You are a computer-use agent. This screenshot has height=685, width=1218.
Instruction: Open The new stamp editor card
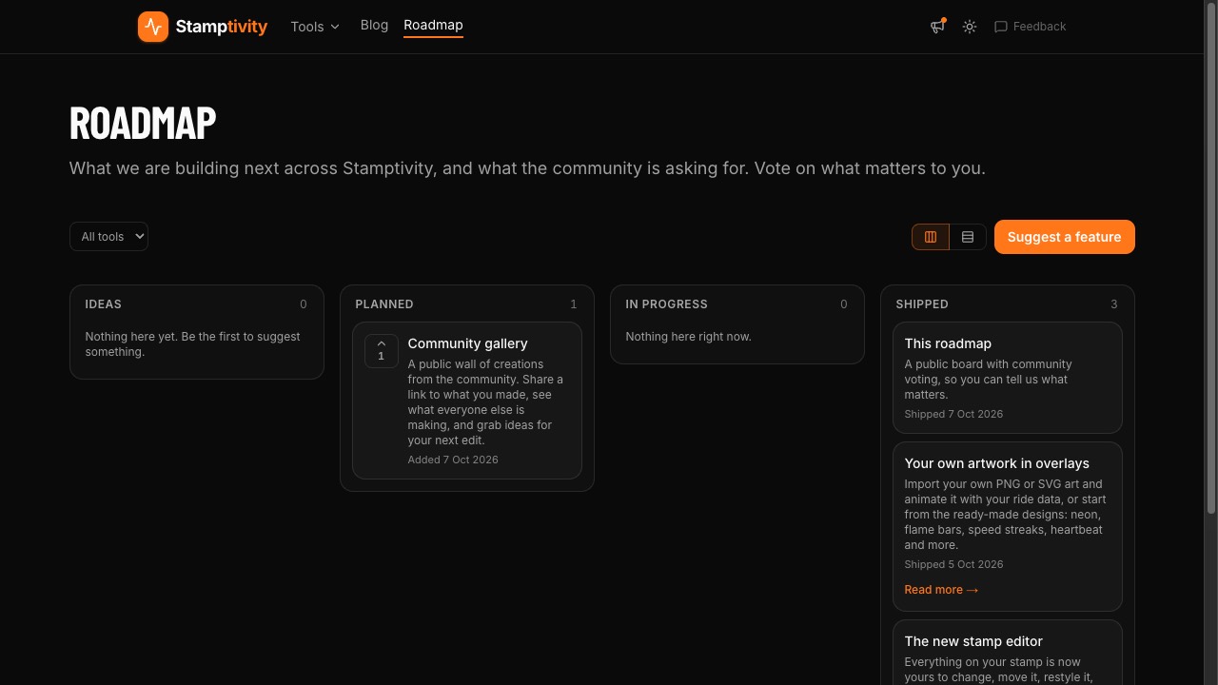[1008, 653]
